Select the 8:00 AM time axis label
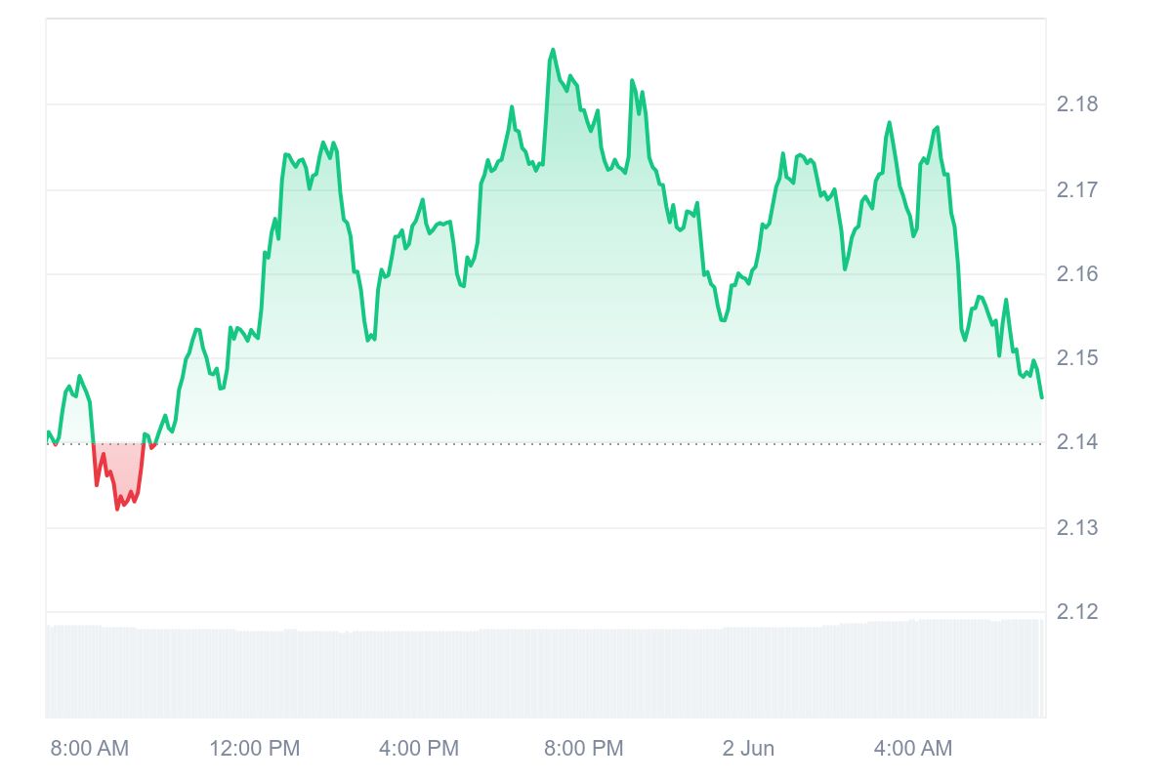The image size is (1172, 781). click(x=89, y=749)
